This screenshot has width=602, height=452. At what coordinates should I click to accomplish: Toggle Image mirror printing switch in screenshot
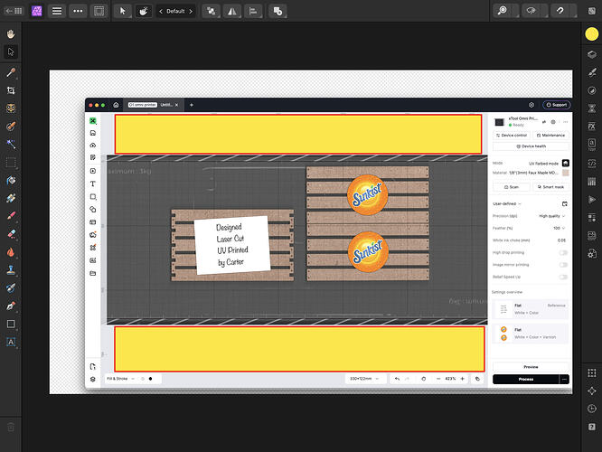pos(563,265)
